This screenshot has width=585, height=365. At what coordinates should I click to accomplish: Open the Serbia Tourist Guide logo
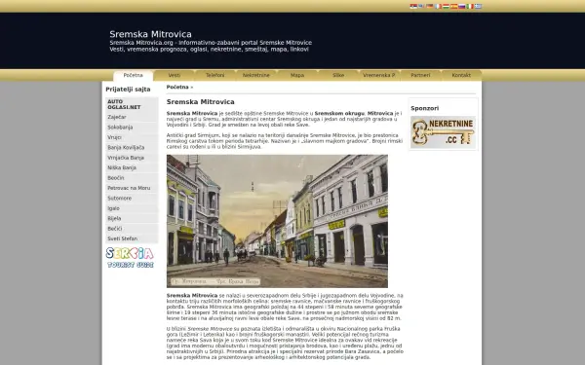(130, 257)
